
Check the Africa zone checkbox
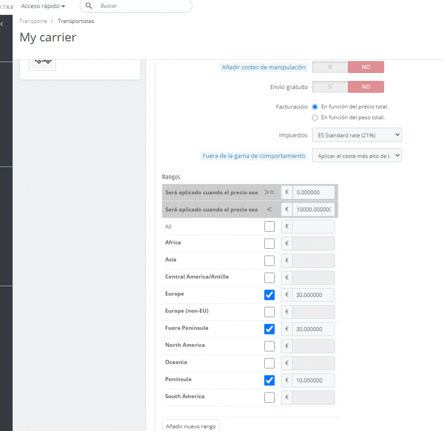[269, 243]
